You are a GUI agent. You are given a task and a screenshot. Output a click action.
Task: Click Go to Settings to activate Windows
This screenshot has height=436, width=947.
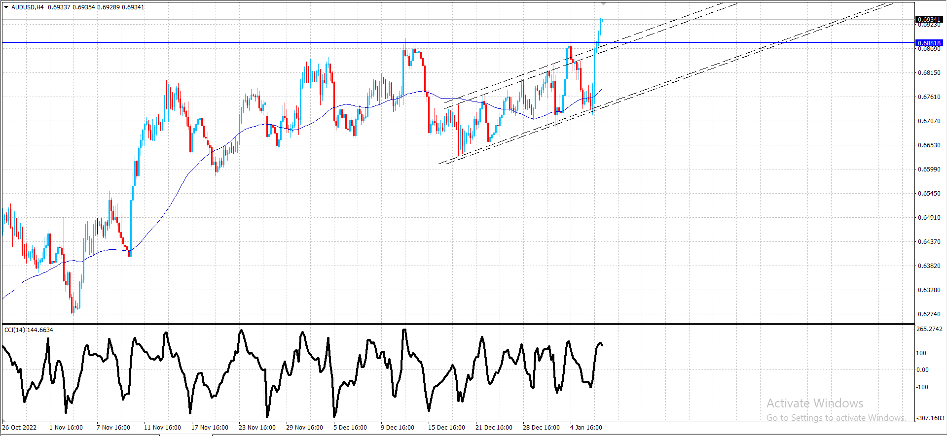tap(836, 417)
